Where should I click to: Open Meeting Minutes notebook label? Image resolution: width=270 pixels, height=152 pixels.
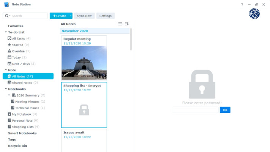pos(27,102)
